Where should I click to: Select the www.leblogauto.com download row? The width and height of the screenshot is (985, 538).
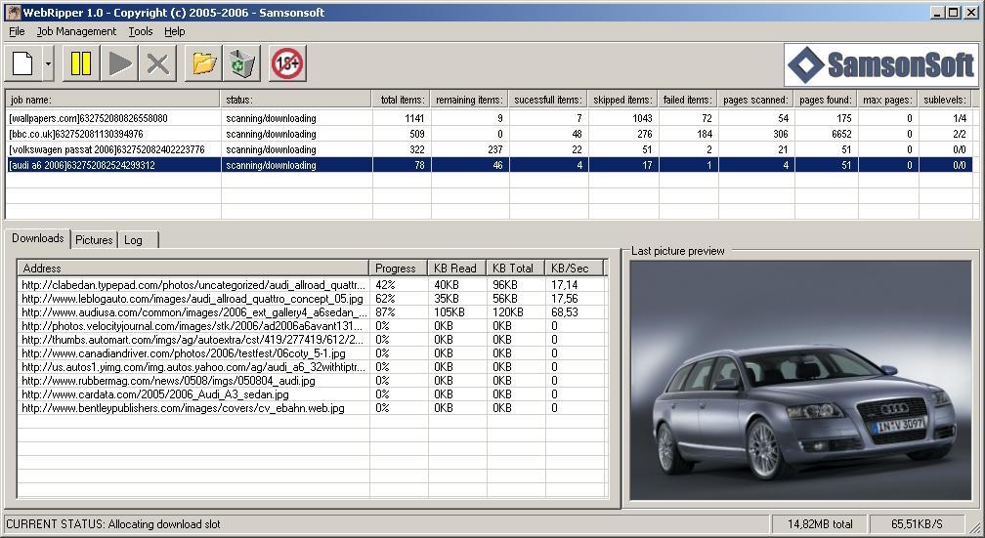point(312,298)
